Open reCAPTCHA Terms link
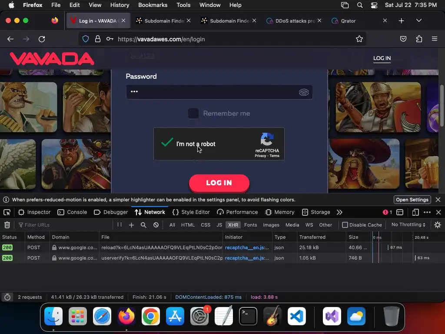The height and width of the screenshot is (334, 445). [x=275, y=156]
